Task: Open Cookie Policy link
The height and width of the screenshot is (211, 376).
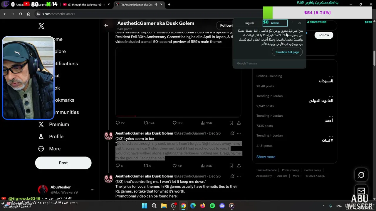Action: click(x=313, y=170)
